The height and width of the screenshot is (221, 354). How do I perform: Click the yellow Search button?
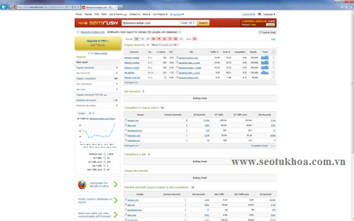click(x=203, y=23)
